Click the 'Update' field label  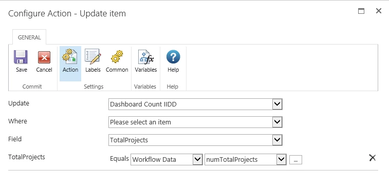[x=18, y=103]
